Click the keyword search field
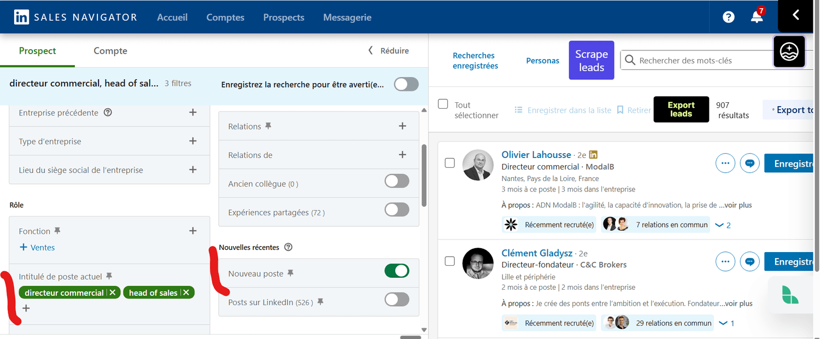 point(716,60)
